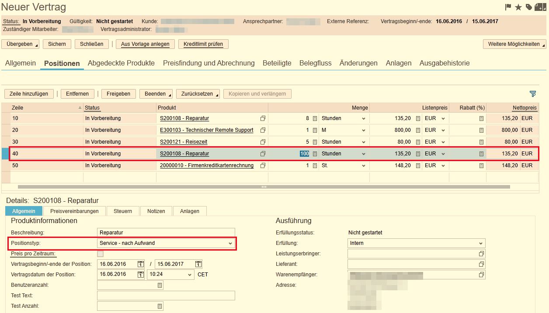Viewport: 549px width, 313px height.
Task: Open product value help for row 50
Action: (x=263, y=165)
